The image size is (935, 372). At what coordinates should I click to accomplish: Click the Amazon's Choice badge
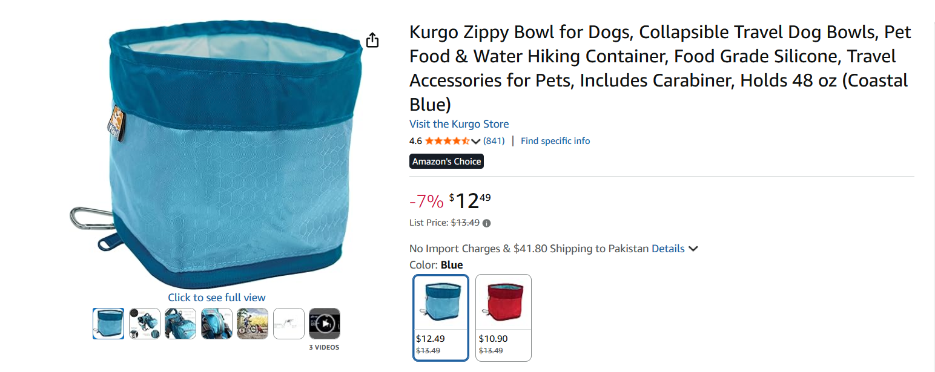(446, 161)
